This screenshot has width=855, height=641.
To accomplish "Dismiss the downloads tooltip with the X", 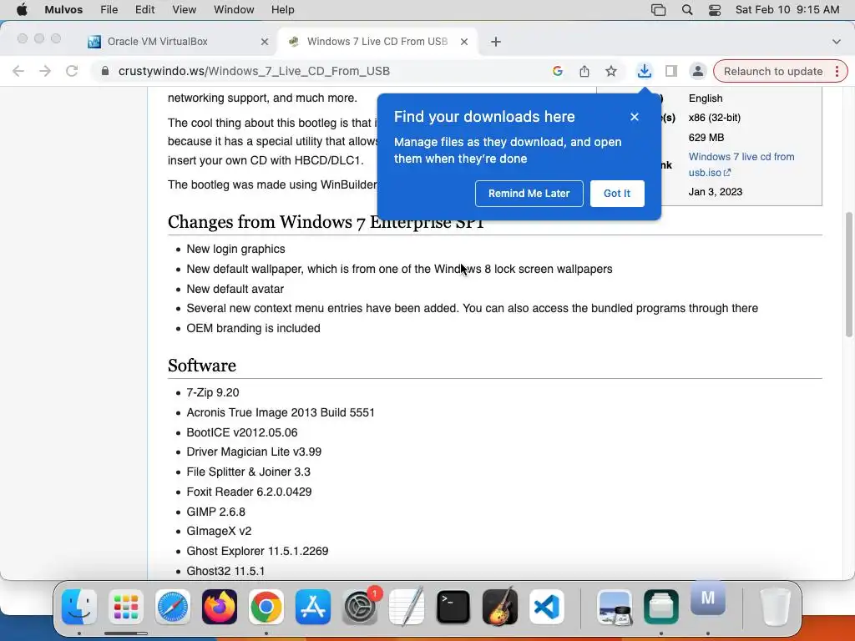I will click(x=635, y=117).
